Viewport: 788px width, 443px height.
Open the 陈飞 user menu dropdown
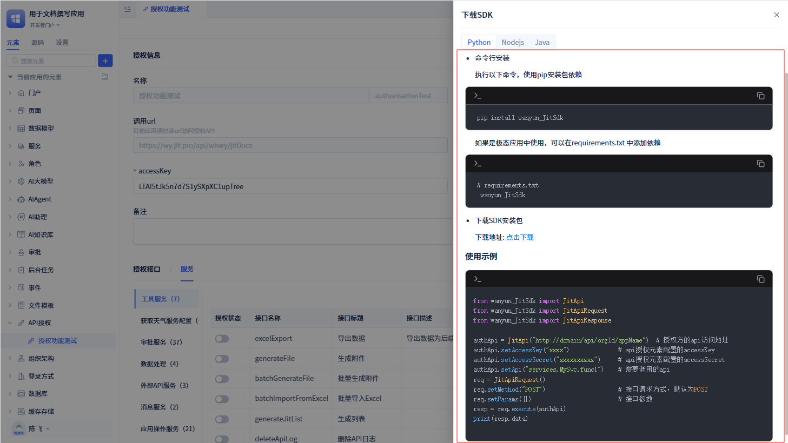coord(48,429)
